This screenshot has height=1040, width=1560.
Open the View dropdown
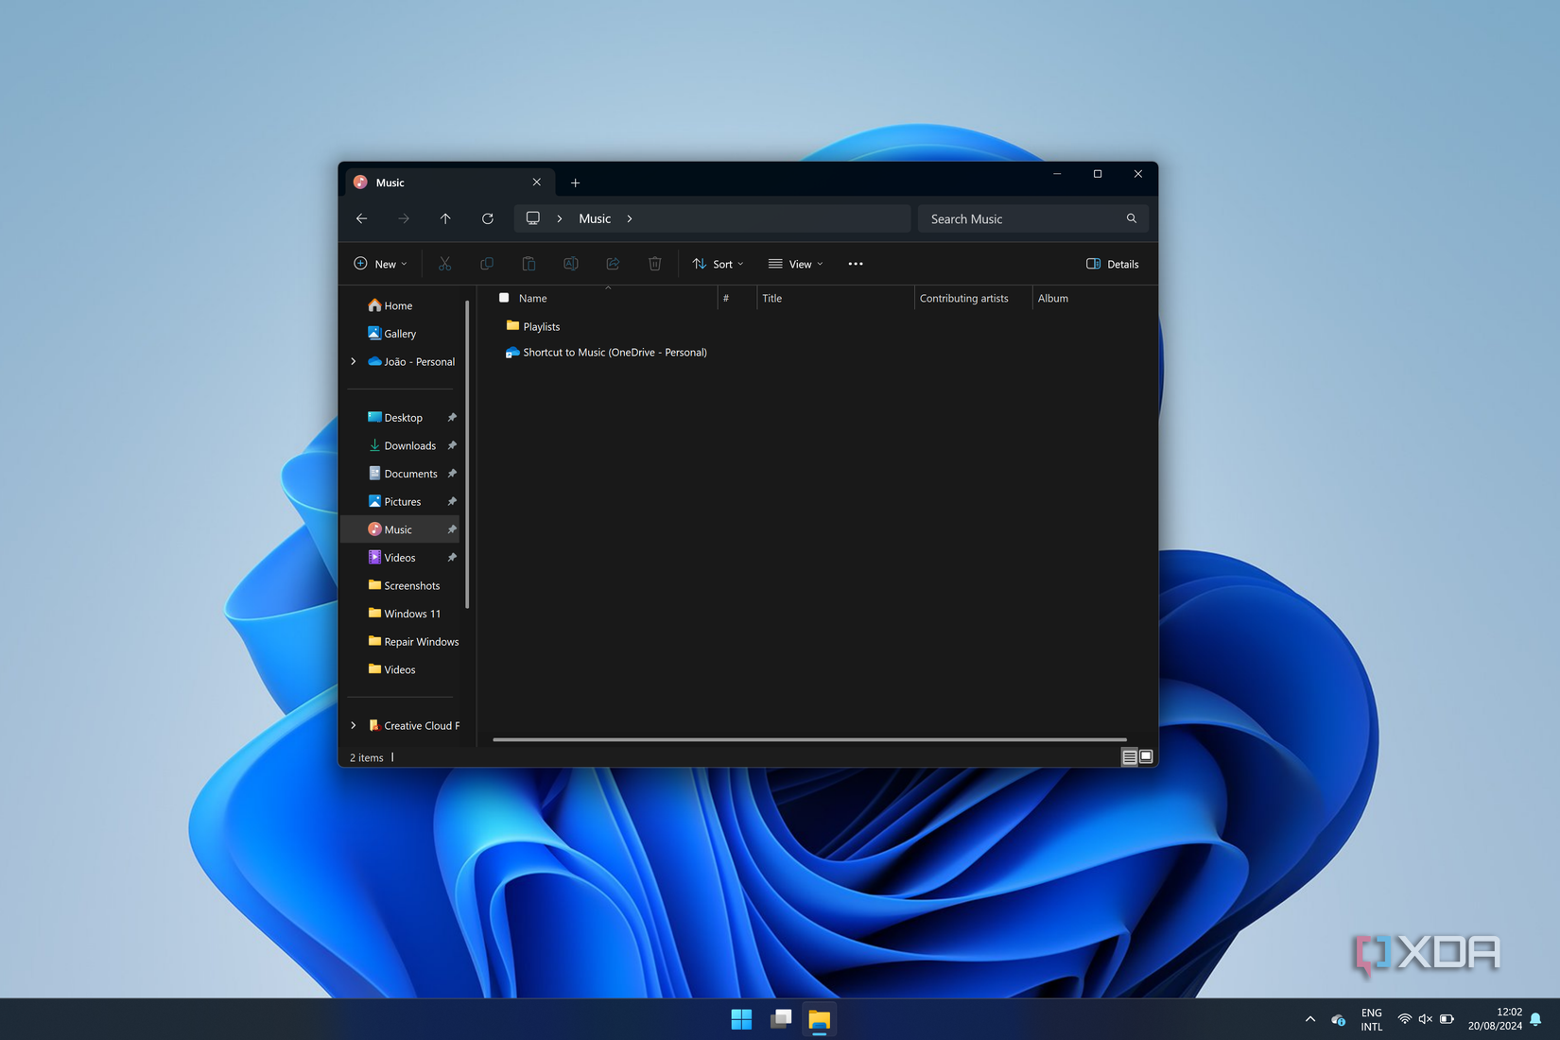795,264
